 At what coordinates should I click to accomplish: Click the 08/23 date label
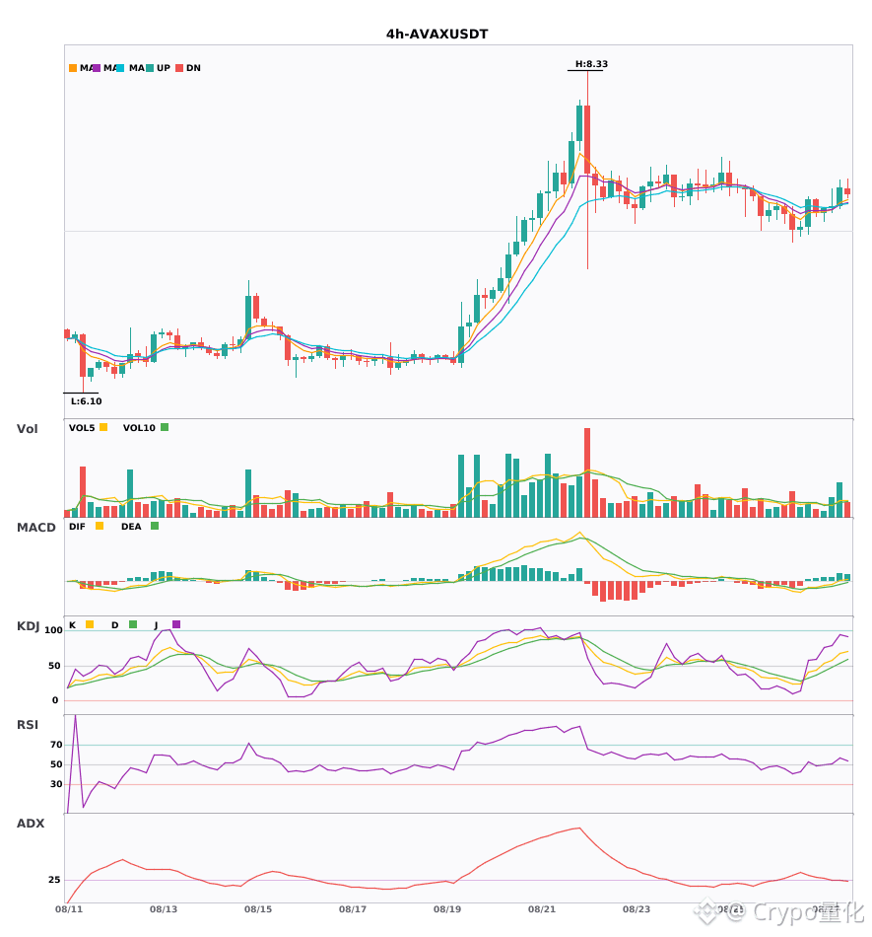(x=637, y=909)
